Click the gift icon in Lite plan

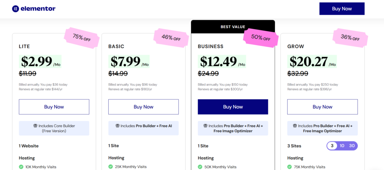35,126
